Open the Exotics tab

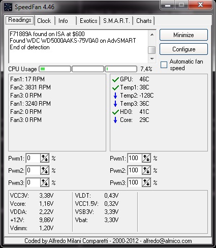(88, 21)
